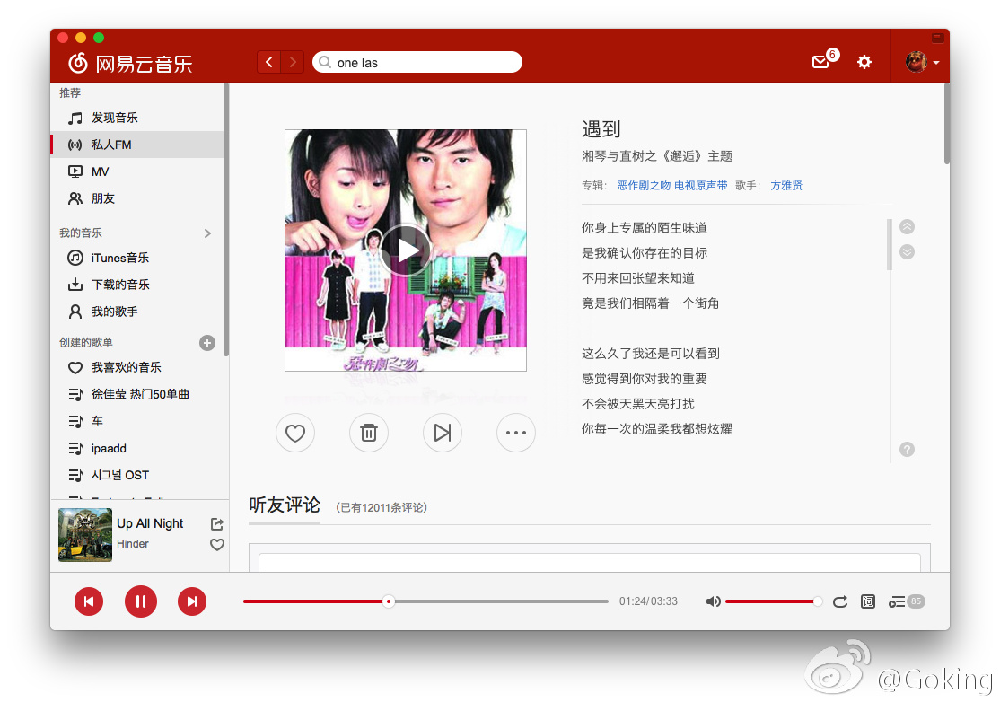Trash the current FM song
Image resolution: width=1000 pixels, height=702 pixels.
[369, 433]
